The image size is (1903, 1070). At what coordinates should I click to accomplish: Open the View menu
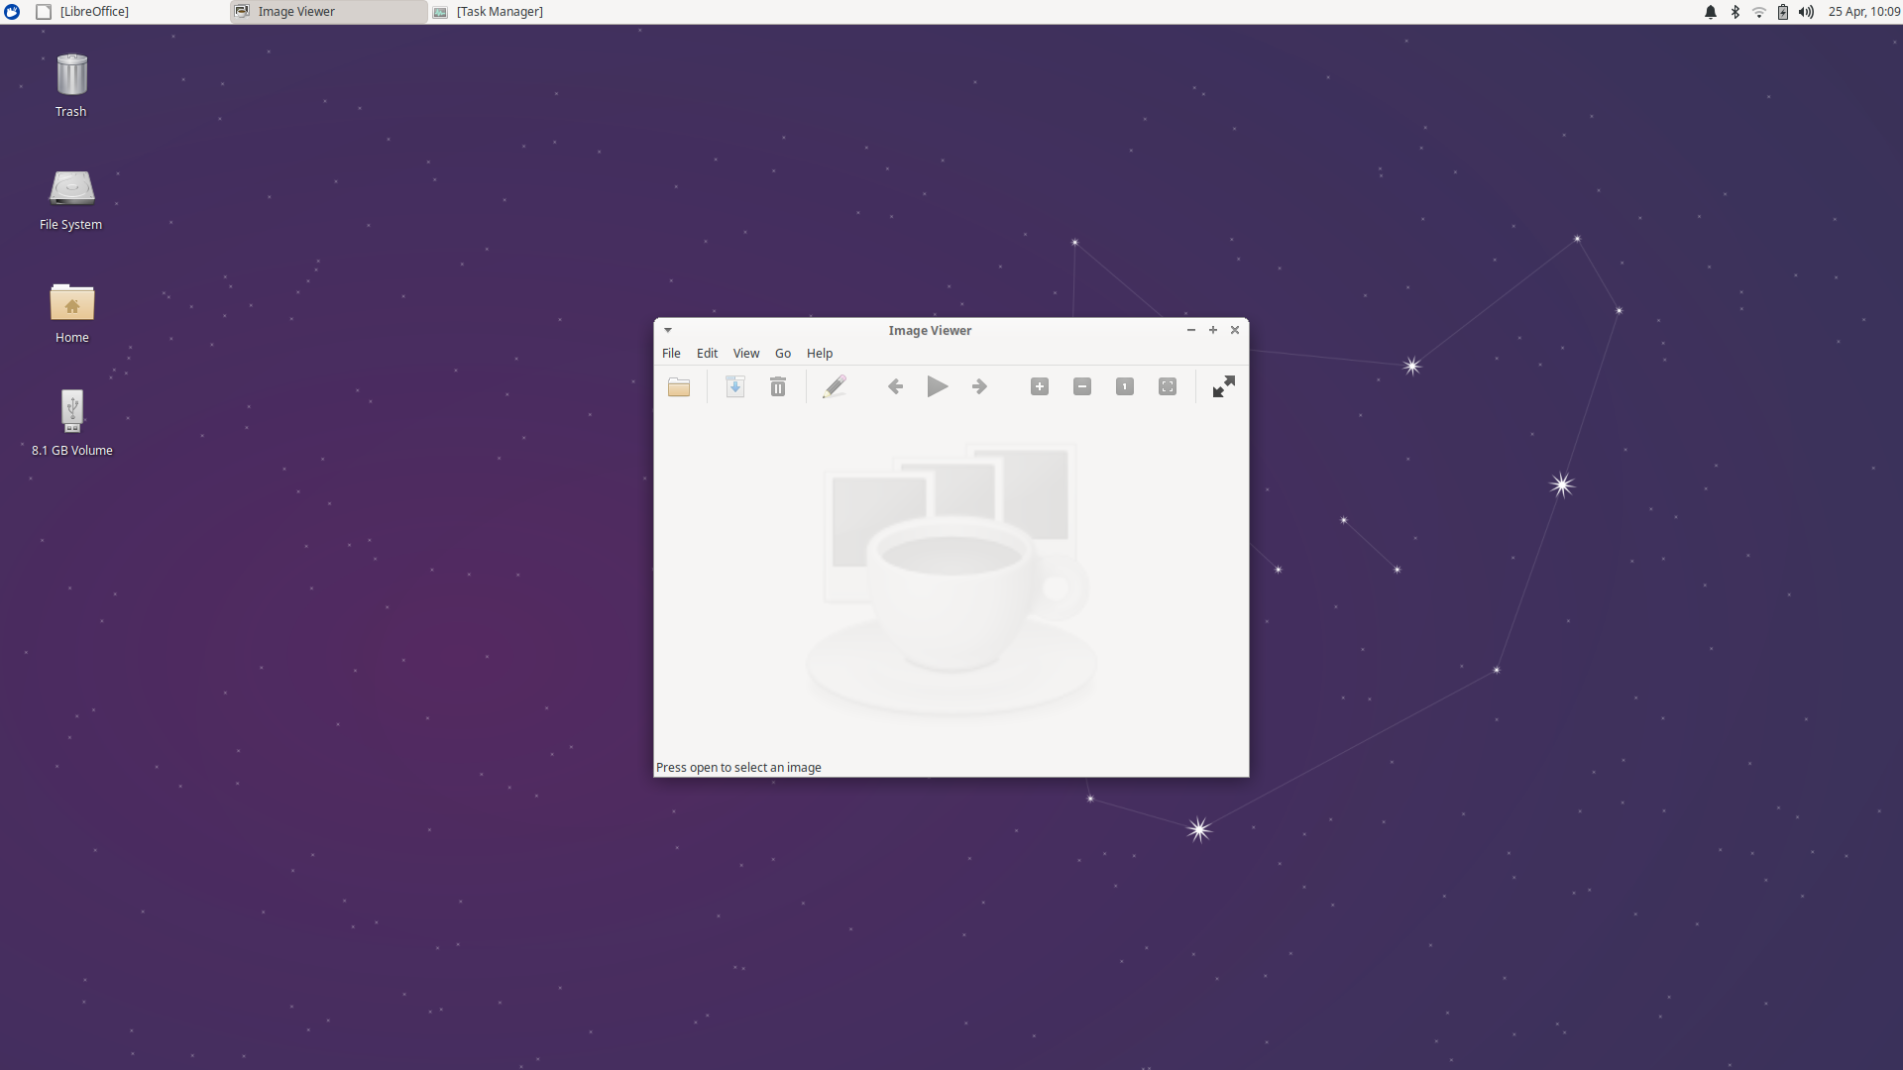(746, 354)
